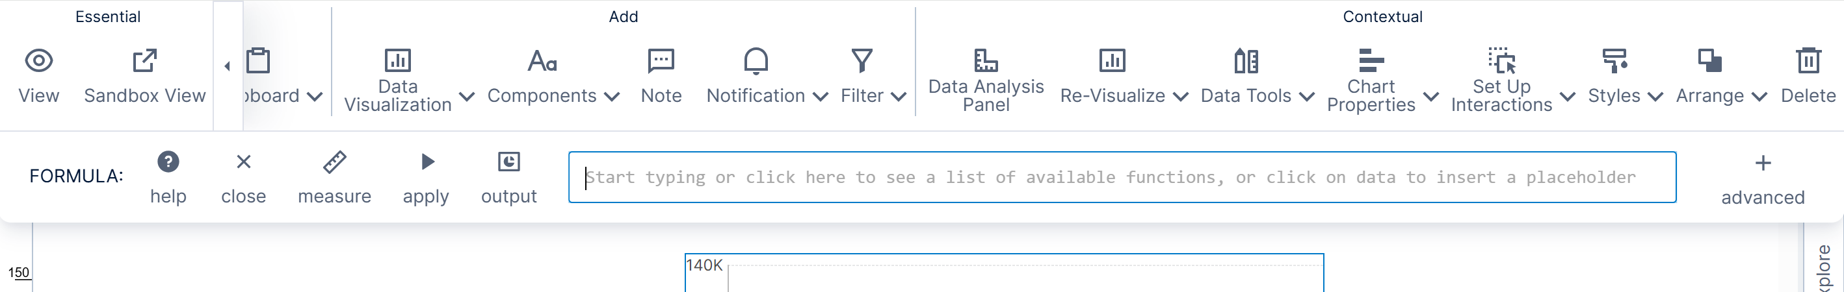Viewport: 1844px width, 292px height.
Task: Click the formula help icon
Action: tap(168, 163)
